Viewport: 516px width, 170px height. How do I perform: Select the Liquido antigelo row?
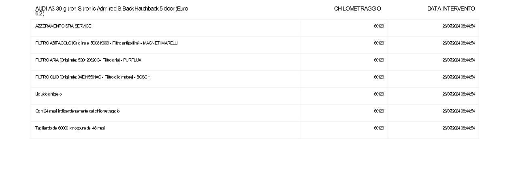point(255,96)
